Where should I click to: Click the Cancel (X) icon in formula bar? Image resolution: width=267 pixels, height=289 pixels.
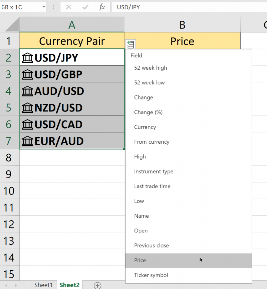pyautogui.click(x=69, y=7)
